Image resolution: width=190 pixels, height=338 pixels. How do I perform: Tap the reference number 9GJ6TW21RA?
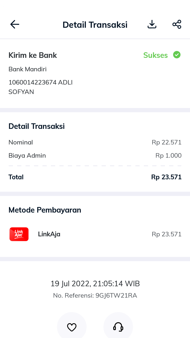pyautogui.click(x=116, y=295)
